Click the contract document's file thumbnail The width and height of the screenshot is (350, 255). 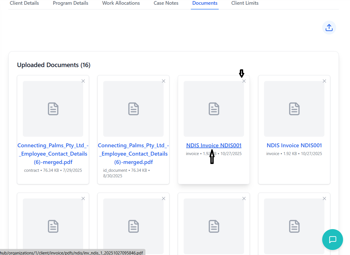(53, 109)
